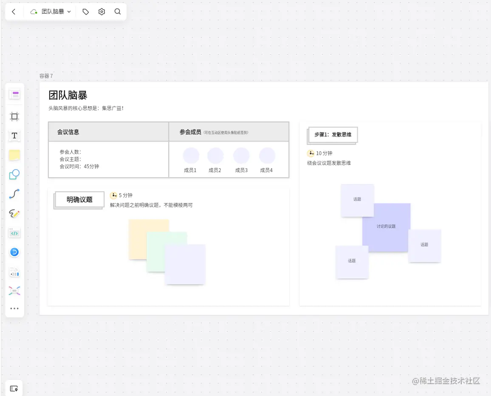The height and width of the screenshot is (396, 491).
Task: Select the text tool
Action: [x=14, y=136]
